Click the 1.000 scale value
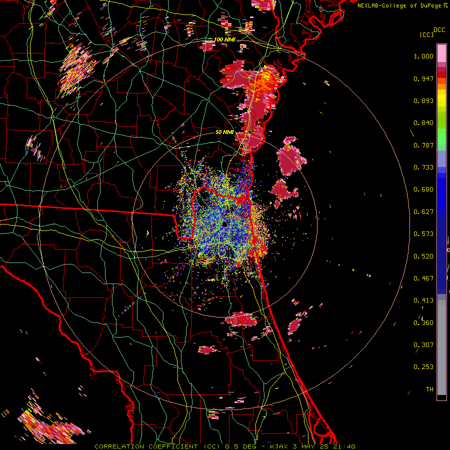This screenshot has height=450, width=450. (423, 56)
